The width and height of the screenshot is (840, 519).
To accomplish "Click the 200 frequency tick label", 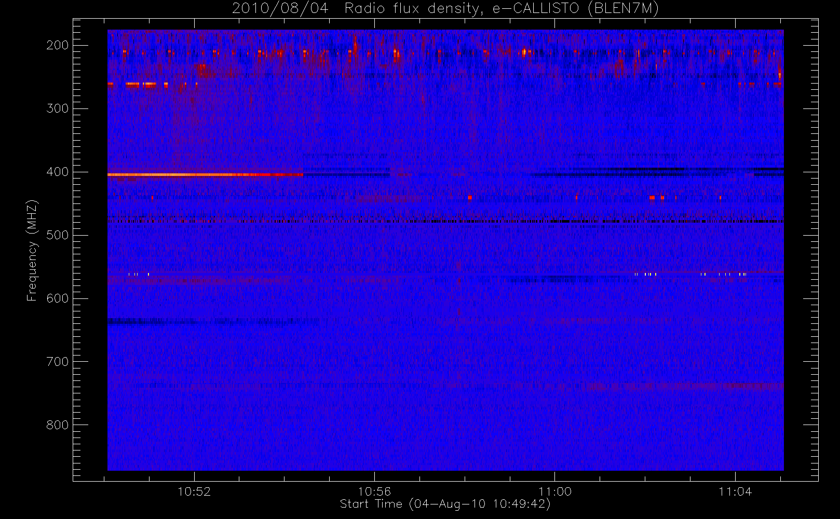I will 58,45.
